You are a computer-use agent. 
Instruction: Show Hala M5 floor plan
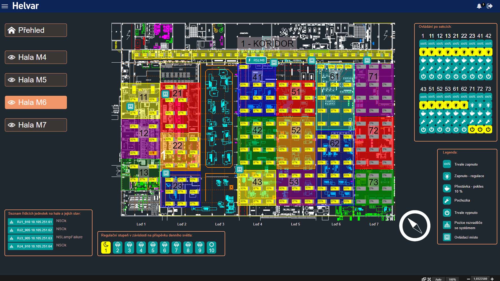[x=36, y=80]
